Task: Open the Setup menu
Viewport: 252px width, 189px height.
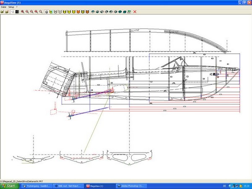Action: pyautogui.click(x=11, y=7)
